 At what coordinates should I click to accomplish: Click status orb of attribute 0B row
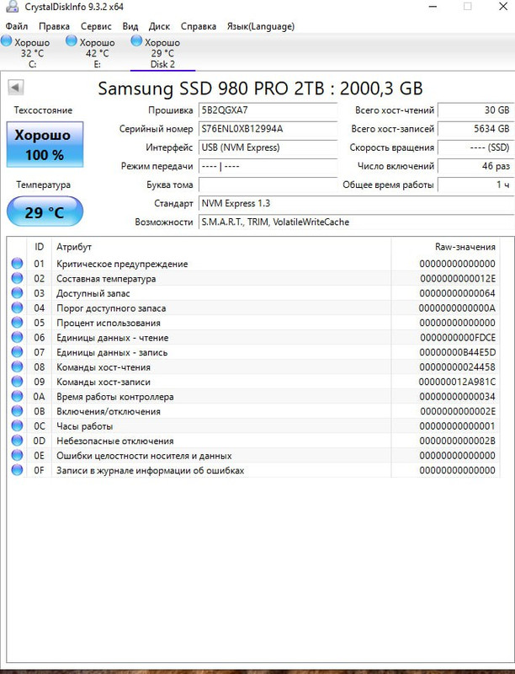coord(17,411)
